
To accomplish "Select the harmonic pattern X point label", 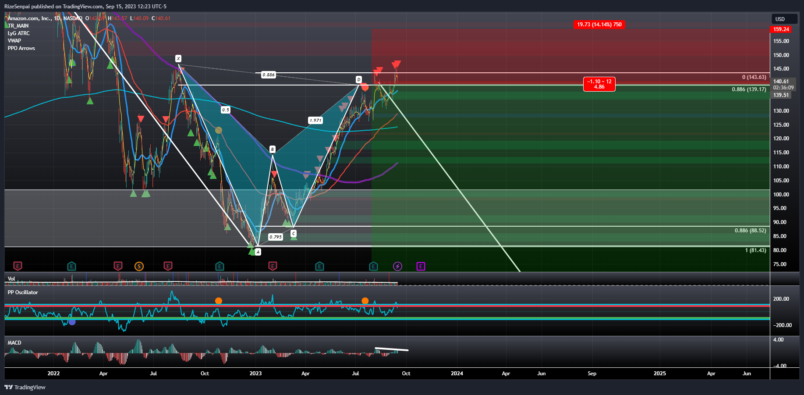I will [178, 58].
